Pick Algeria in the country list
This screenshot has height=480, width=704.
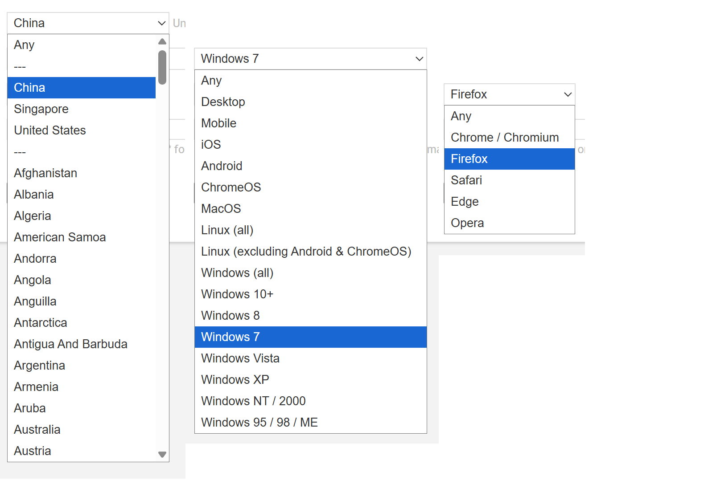[x=82, y=216]
